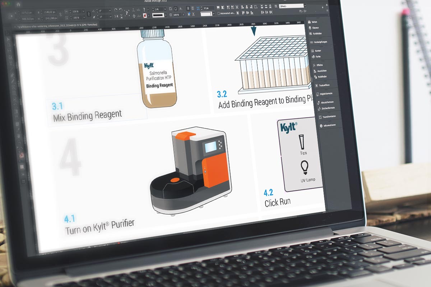Open the scale X percentage dropdown
The image size is (431, 287).
point(83,11)
